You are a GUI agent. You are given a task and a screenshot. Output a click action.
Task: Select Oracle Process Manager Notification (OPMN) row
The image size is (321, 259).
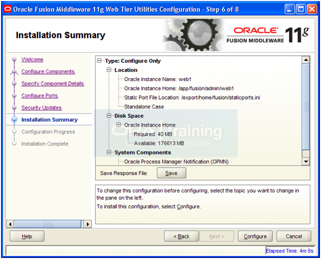[x=176, y=161]
